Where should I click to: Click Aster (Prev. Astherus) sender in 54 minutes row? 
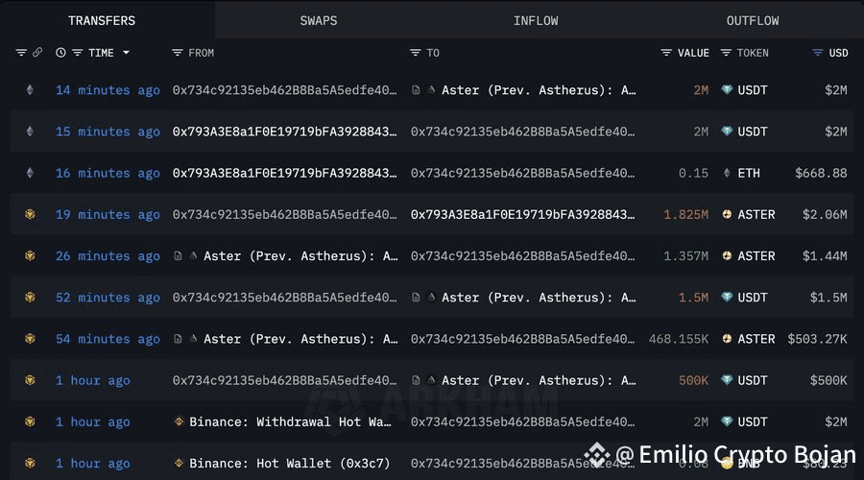(300, 338)
